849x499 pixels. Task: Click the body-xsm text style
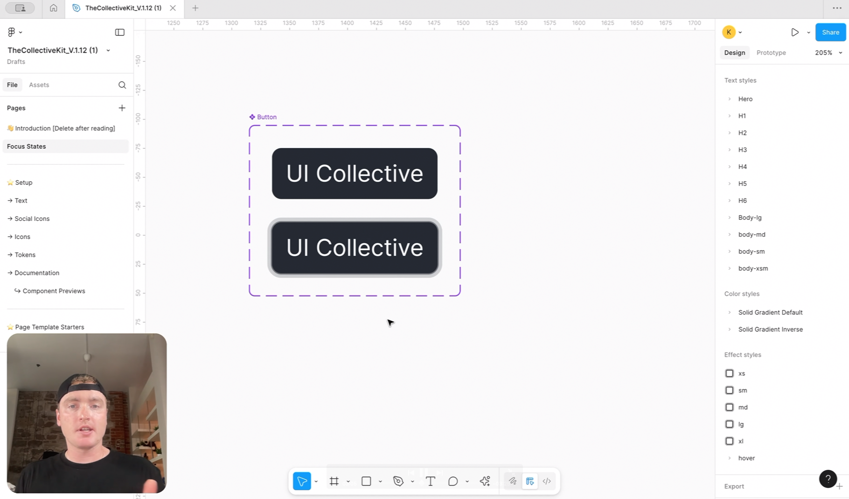(x=753, y=268)
